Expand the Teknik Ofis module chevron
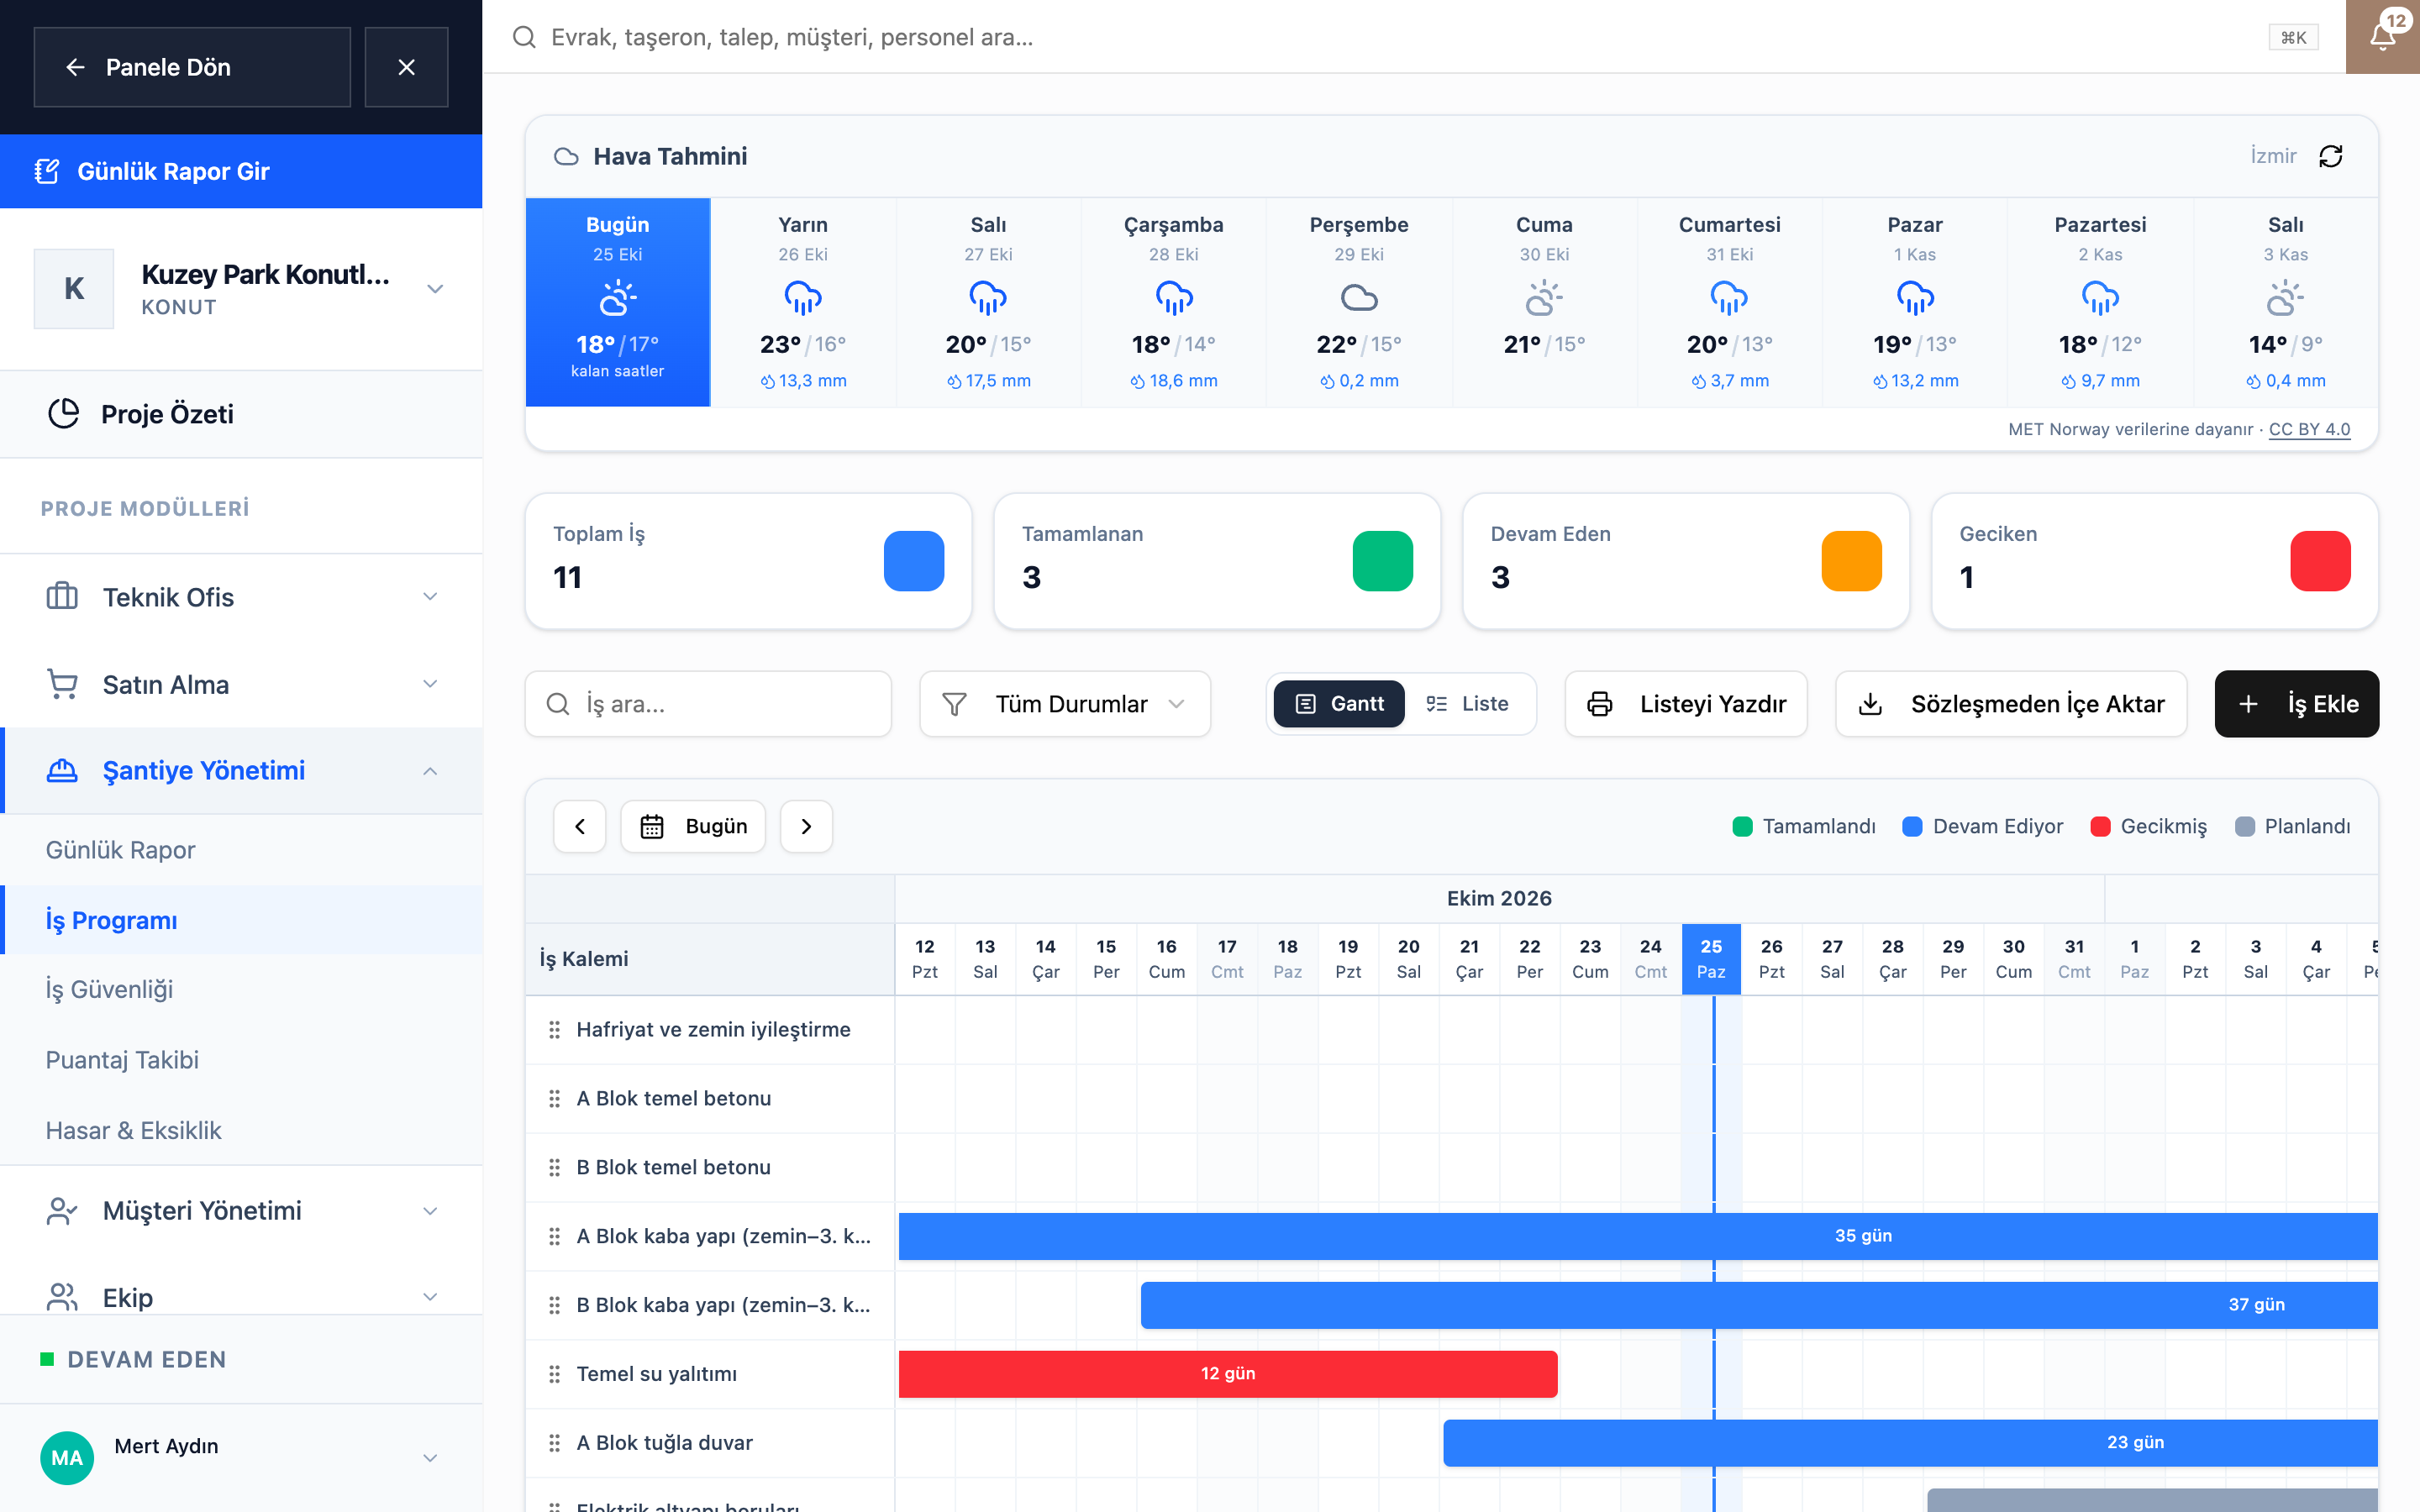The image size is (2420, 1512). [430, 597]
